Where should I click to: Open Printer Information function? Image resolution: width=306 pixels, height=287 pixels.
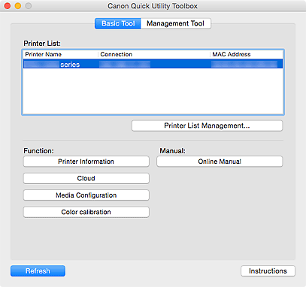(x=86, y=162)
